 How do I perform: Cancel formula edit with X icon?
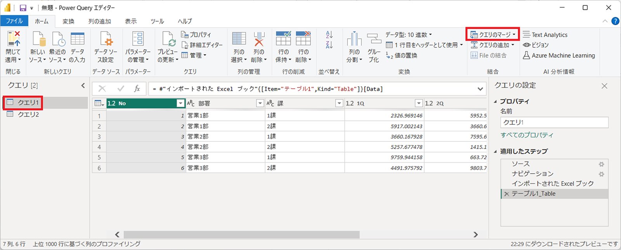[x=102, y=89]
